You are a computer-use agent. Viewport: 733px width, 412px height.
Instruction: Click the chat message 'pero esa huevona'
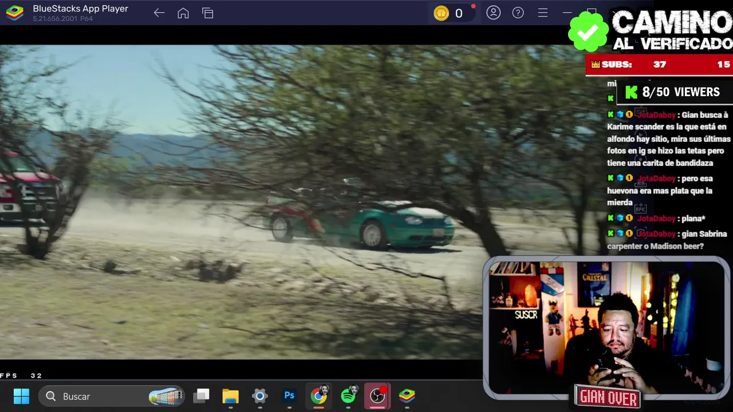pos(660,191)
